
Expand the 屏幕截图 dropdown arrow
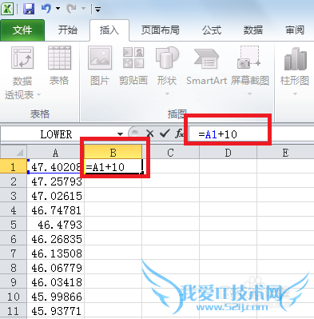249,94
